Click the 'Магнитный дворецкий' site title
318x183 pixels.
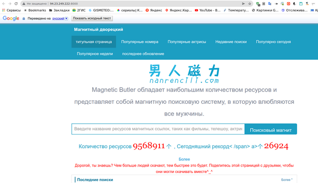click(99, 29)
